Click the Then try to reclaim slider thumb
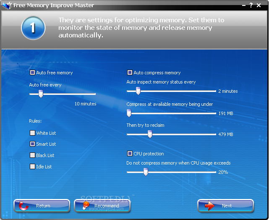Viewport: 269px width, 220px height. 150,134
